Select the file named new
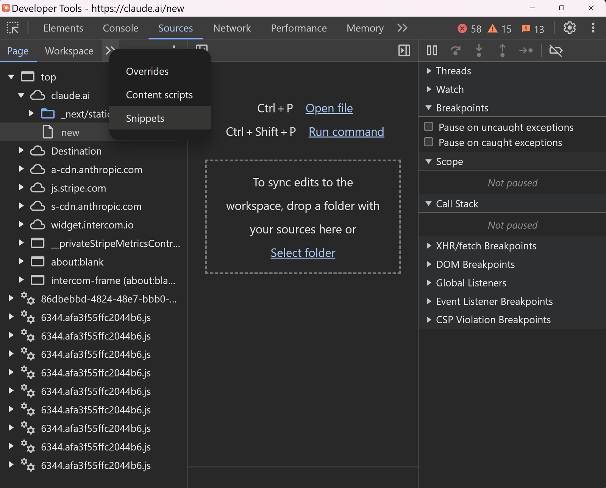 (x=70, y=133)
